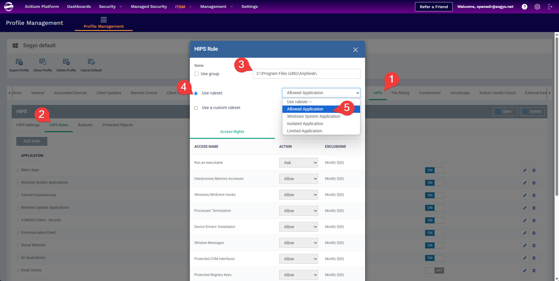Open the Access Rights tab in dialog
The image size is (559, 281).
[x=232, y=132]
